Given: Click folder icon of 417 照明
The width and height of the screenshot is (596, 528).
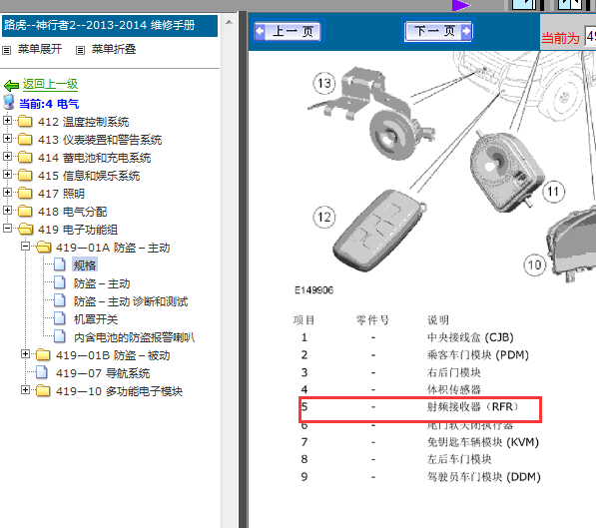Looking at the screenshot, I should (x=25, y=193).
